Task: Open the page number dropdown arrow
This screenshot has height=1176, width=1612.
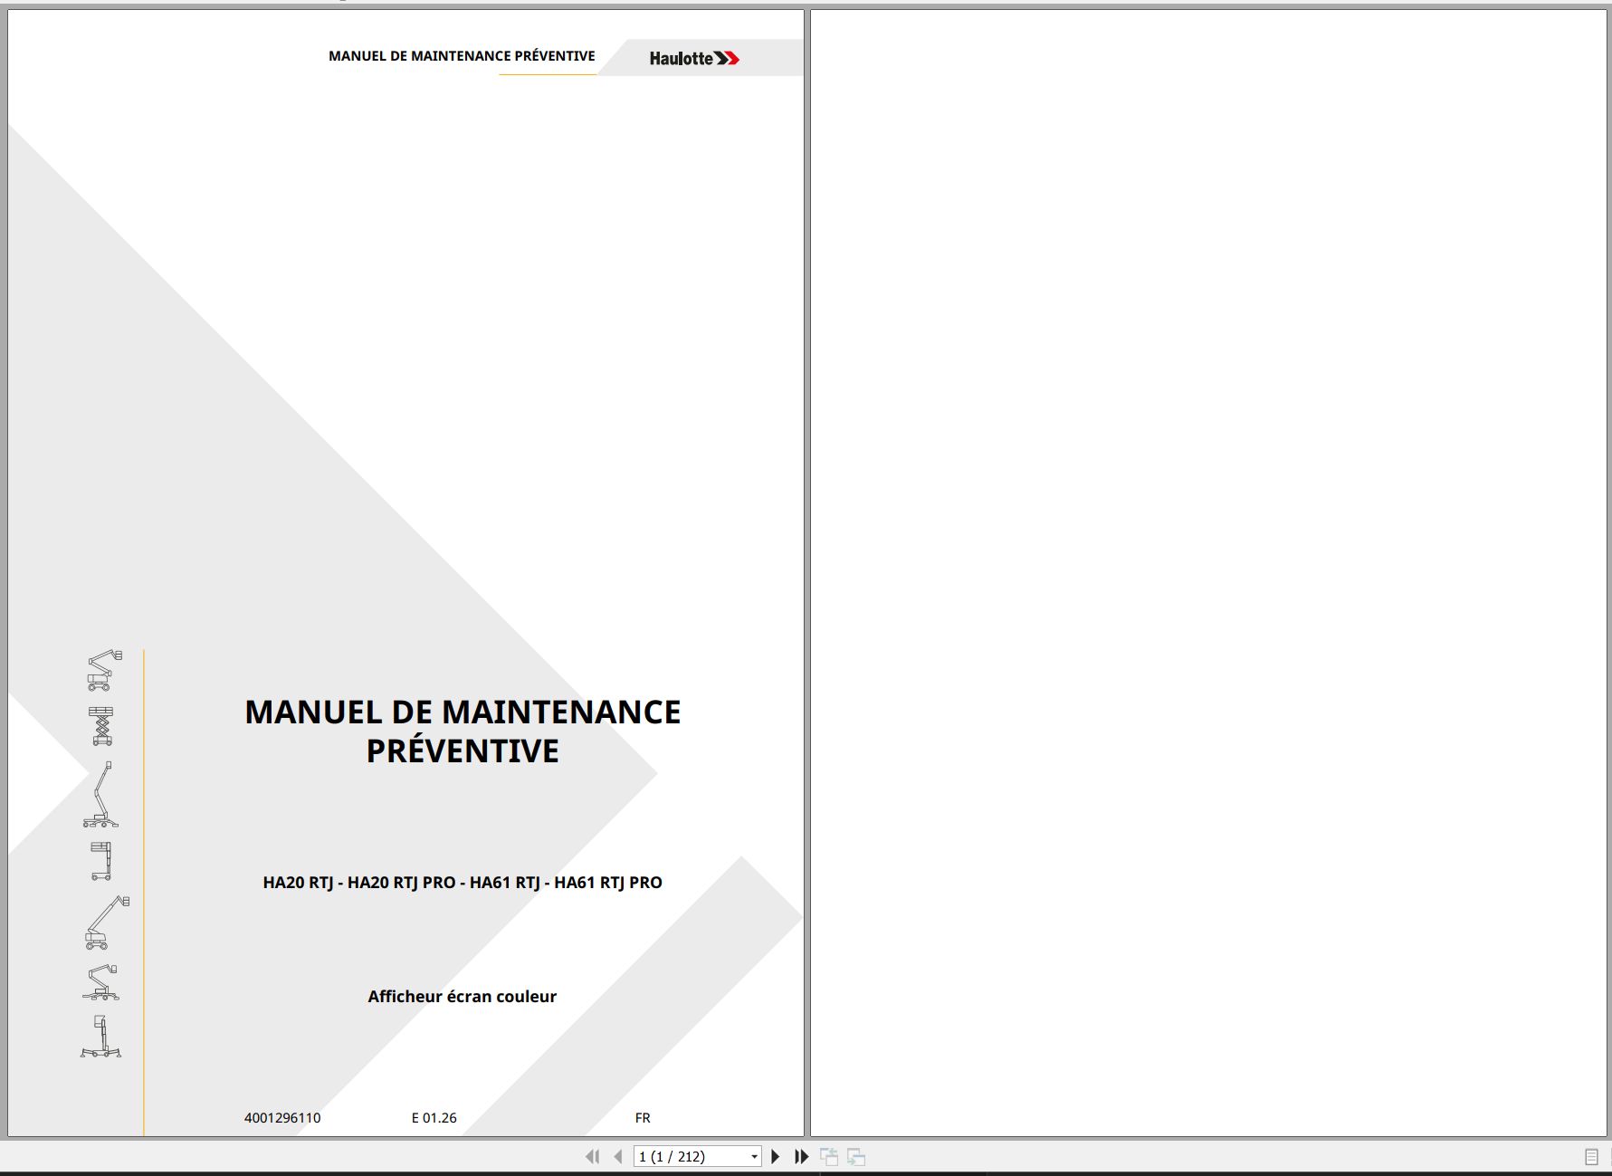Action: [754, 1157]
